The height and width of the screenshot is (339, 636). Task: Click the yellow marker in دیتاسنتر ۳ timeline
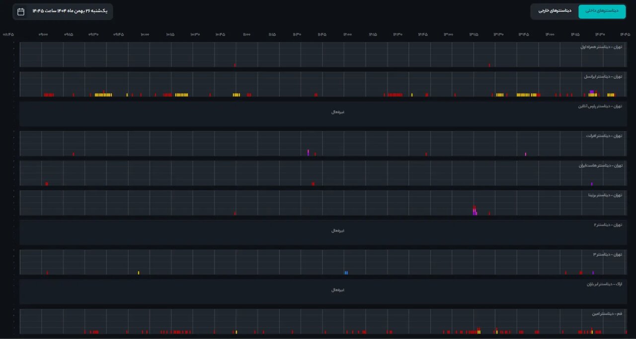(x=139, y=272)
